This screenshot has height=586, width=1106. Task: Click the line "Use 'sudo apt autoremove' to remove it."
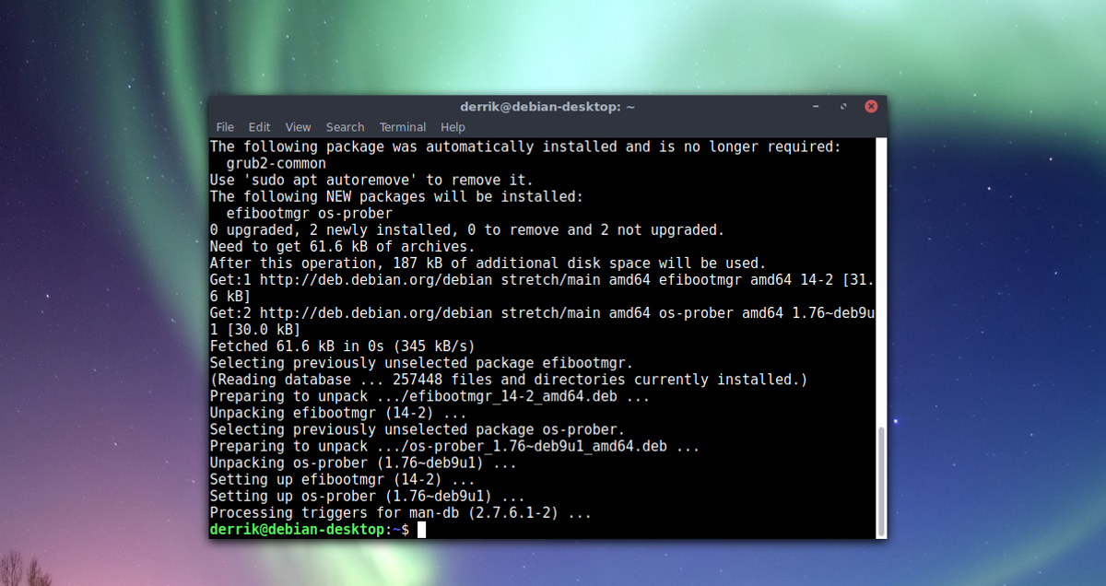tap(371, 180)
